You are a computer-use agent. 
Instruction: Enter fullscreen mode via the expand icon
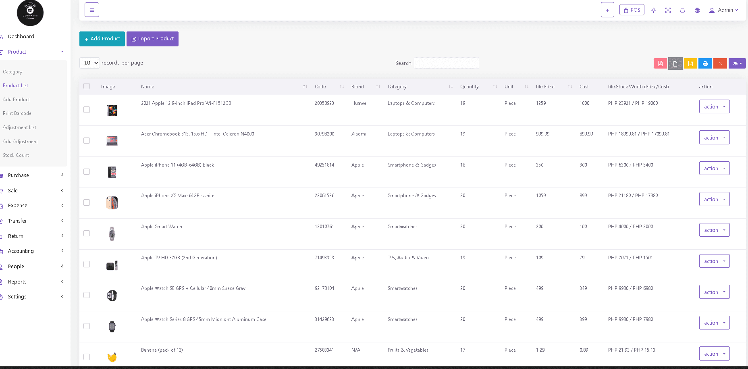[x=668, y=10]
